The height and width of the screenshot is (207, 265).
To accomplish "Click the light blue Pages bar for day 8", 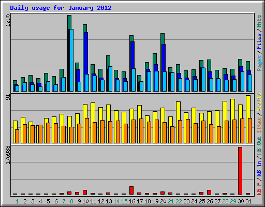I will [71, 60].
